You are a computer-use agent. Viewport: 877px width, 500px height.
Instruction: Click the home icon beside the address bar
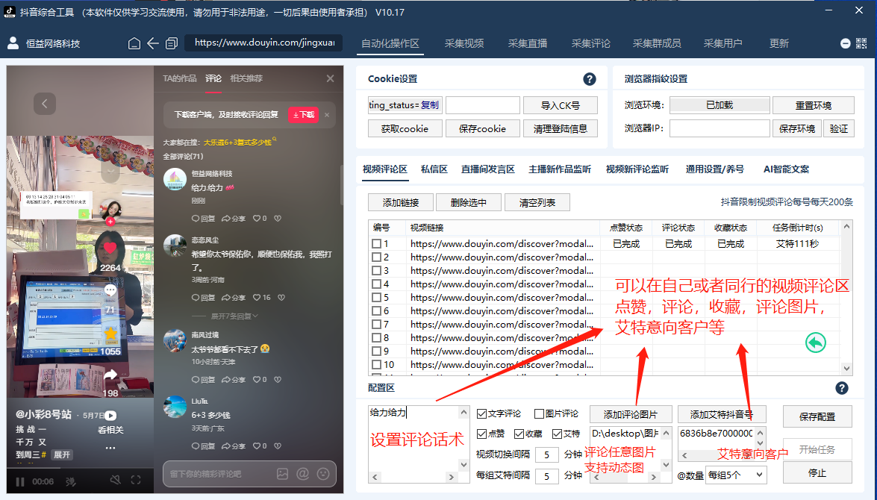coord(134,43)
